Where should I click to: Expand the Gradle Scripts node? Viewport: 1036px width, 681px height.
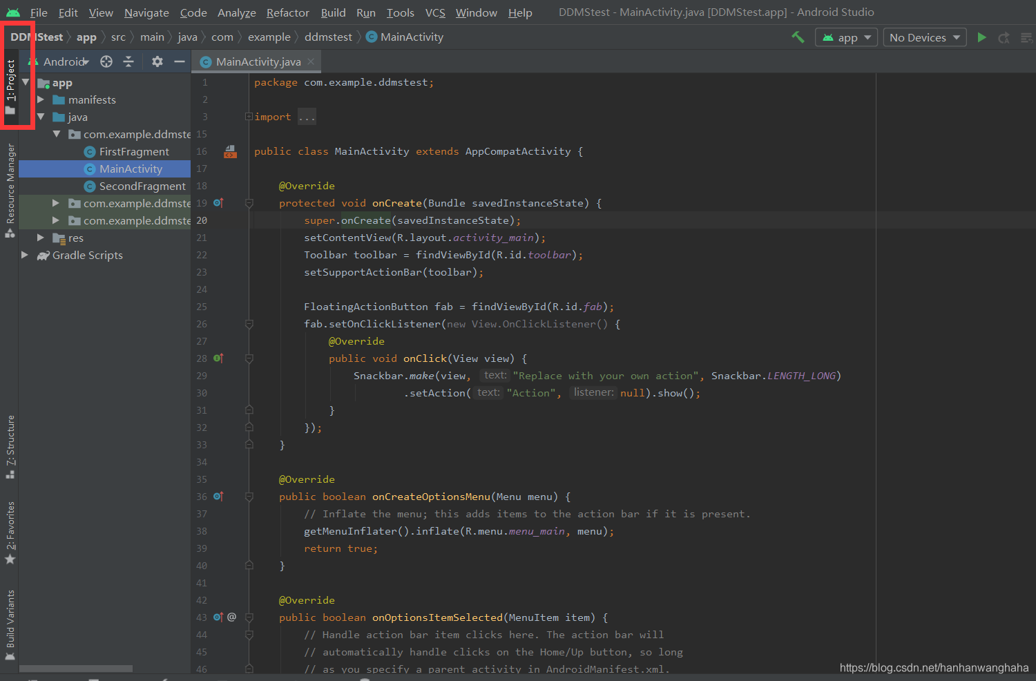[x=25, y=255]
